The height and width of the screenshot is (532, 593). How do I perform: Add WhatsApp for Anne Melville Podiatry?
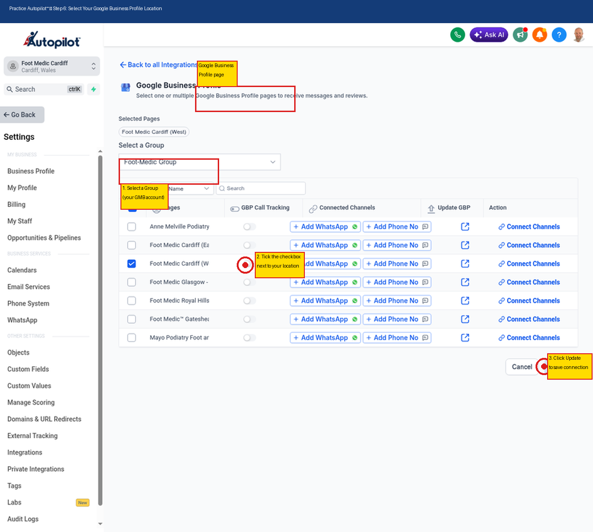pyautogui.click(x=325, y=227)
